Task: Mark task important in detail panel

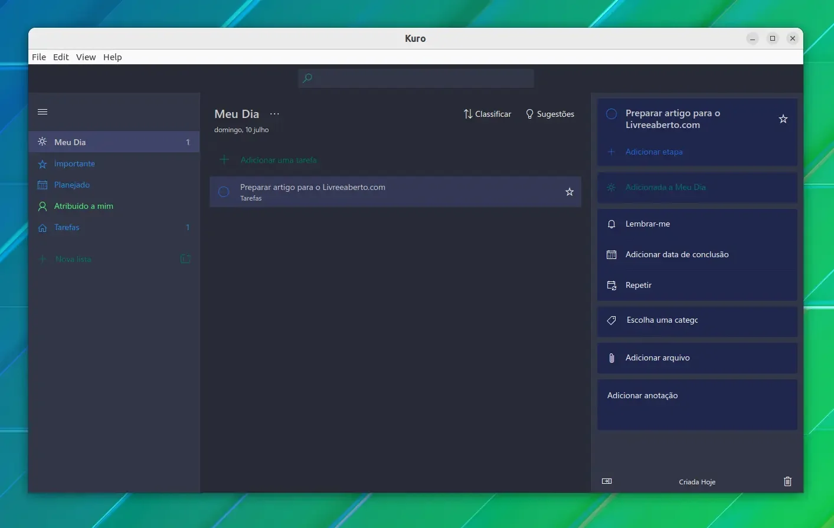Action: [x=783, y=119]
